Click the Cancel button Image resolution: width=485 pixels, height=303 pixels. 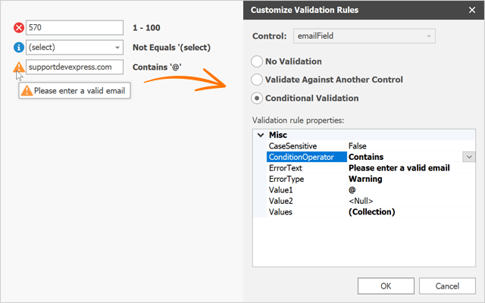coord(446,286)
